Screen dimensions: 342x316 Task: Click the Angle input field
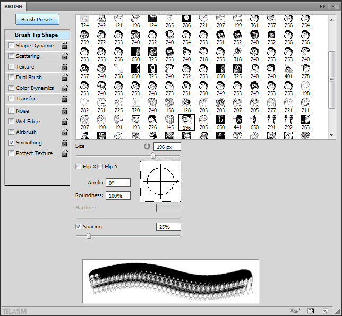pyautogui.click(x=118, y=183)
